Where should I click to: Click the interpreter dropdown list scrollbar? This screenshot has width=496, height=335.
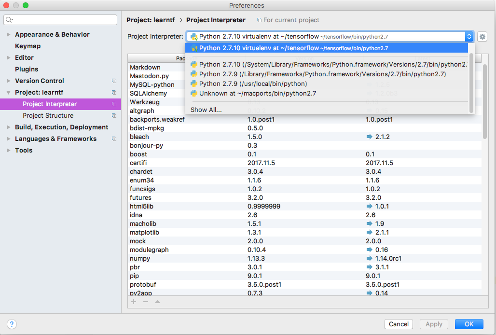[x=471, y=83]
